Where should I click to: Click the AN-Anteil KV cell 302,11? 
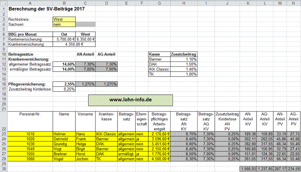[x=248, y=139]
